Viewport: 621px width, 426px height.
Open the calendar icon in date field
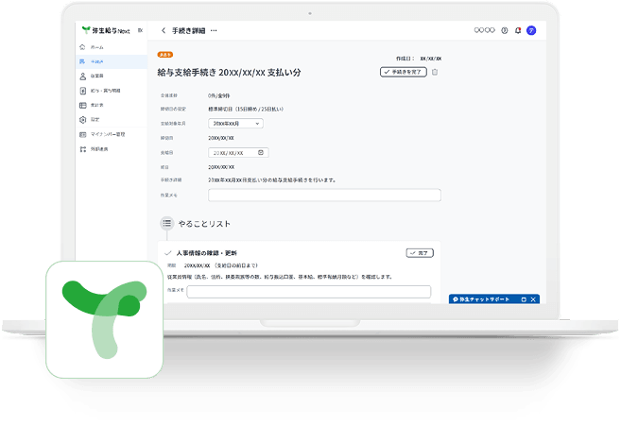tap(261, 152)
